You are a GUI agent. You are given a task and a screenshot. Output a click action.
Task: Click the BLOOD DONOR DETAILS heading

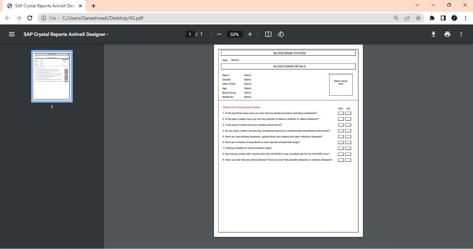(289, 66)
